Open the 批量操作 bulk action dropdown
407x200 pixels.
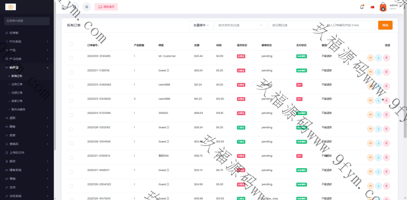[x=201, y=25]
